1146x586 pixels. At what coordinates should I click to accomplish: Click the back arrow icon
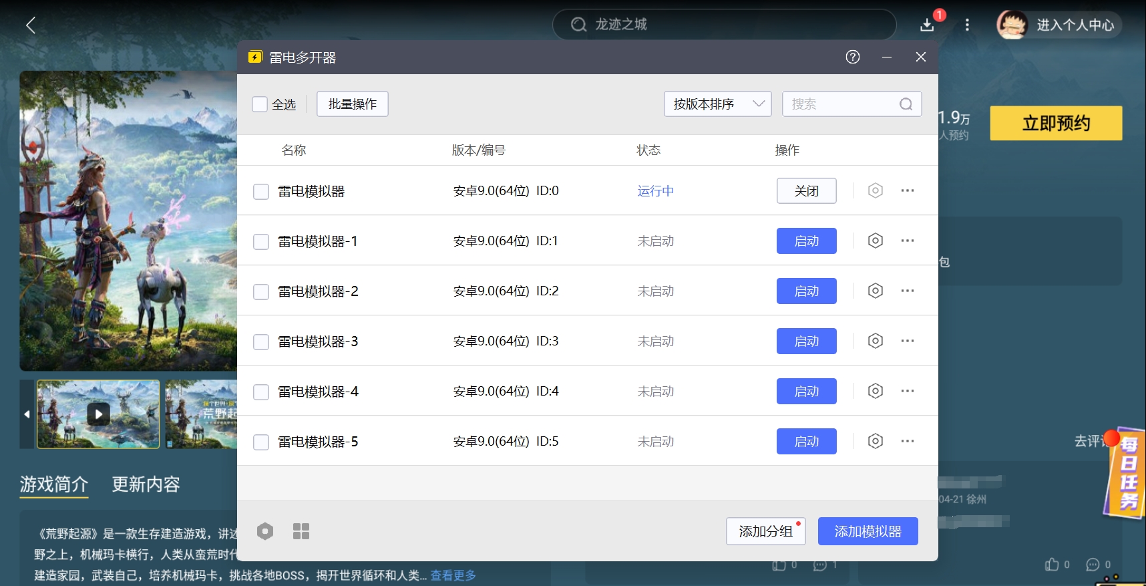pyautogui.click(x=31, y=25)
